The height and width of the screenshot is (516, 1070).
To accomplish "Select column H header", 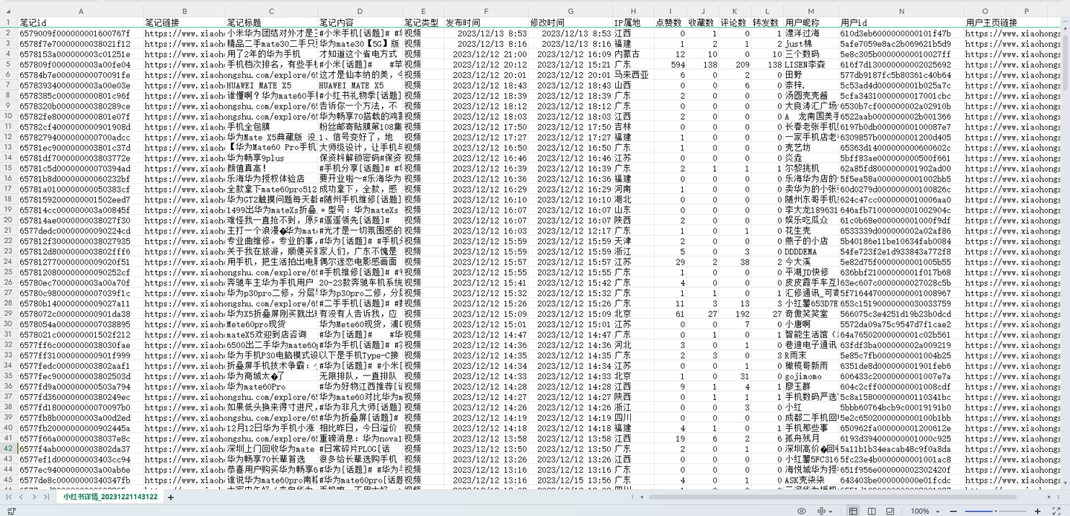I will point(633,11).
